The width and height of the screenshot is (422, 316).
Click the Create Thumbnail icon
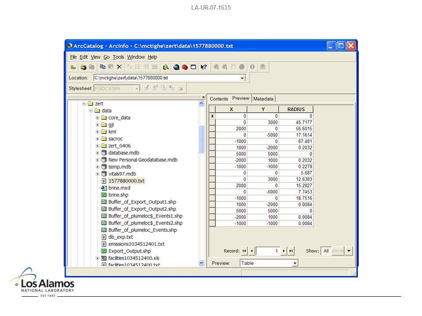263,67
